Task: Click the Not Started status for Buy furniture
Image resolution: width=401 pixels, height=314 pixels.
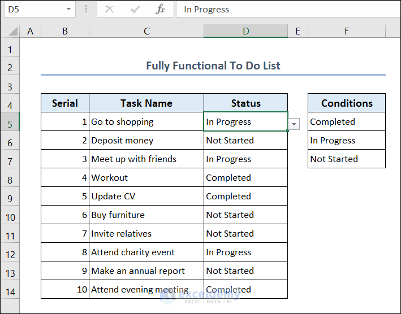Action: coord(245,215)
